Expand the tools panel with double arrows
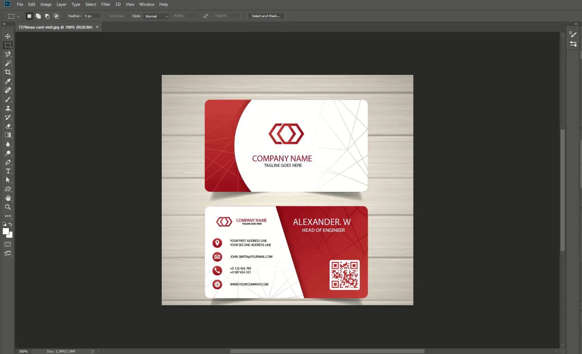Image resolution: width=582 pixels, height=354 pixels. pyautogui.click(x=4, y=24)
